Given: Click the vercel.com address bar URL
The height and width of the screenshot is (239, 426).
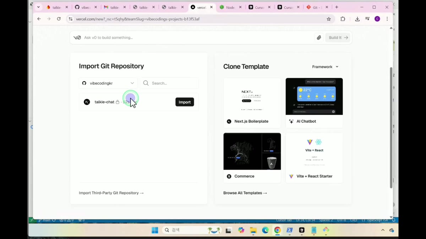Looking at the screenshot, I should point(138,19).
